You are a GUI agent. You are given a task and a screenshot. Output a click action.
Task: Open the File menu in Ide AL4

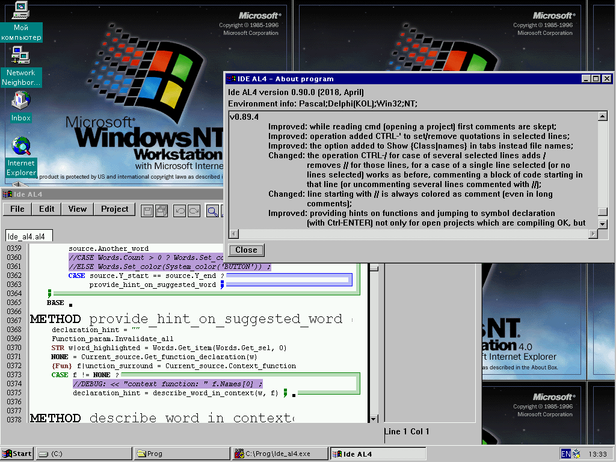tap(17, 209)
